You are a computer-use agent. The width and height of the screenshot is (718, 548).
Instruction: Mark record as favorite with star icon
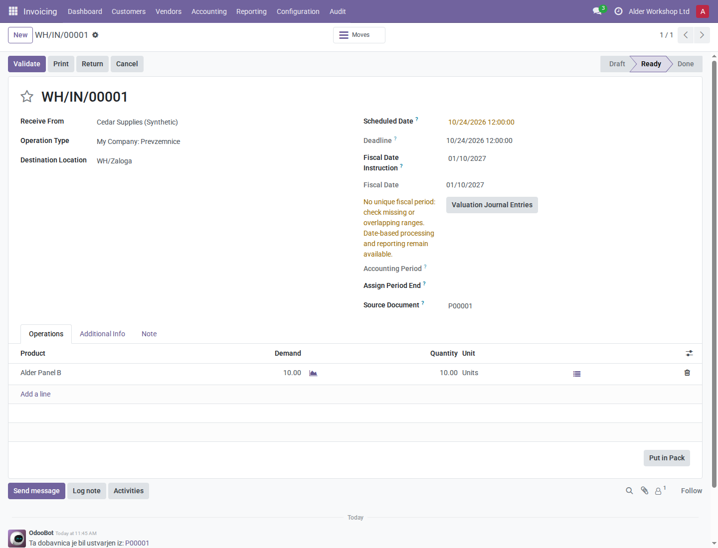point(27,96)
